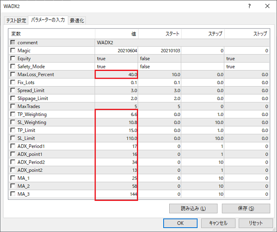Image resolution: width=277 pixels, height=232 pixels.
Task: Click the ステップ column header
Action: pyautogui.click(x=203, y=34)
